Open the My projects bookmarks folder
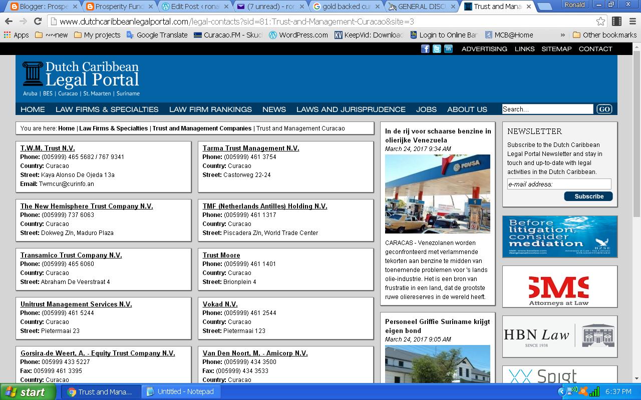The height and width of the screenshot is (400, 641). tap(97, 35)
